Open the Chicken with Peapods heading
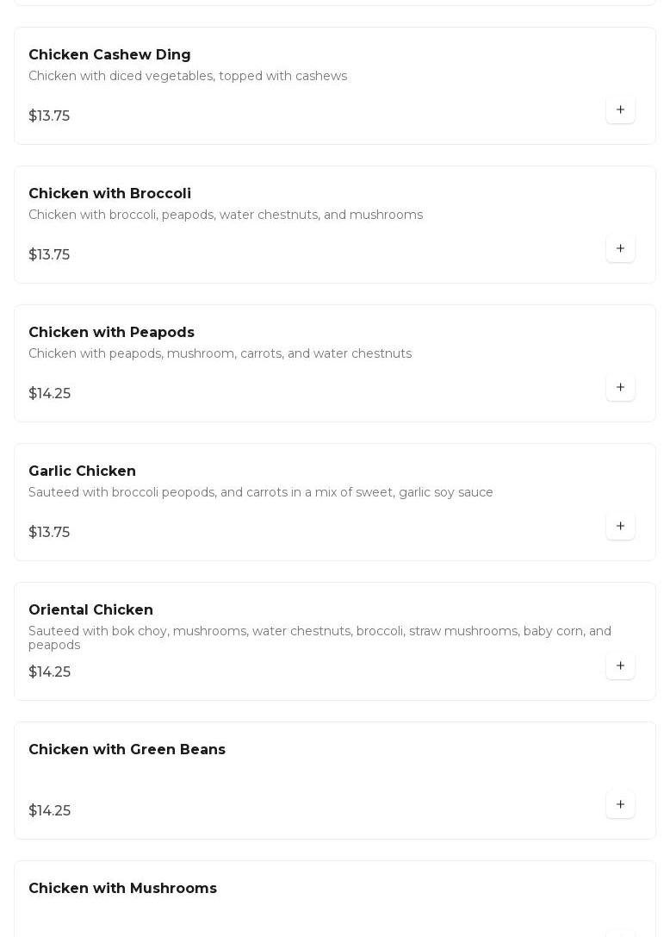Viewport: 670px width, 937px height. 112,332
